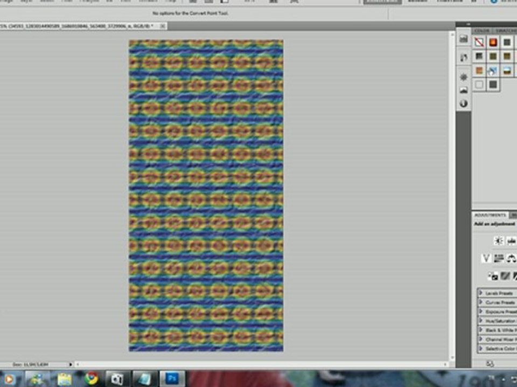The width and height of the screenshot is (517, 387).
Task: Open status bar info arrow menu
Action: pyautogui.click(x=70, y=364)
